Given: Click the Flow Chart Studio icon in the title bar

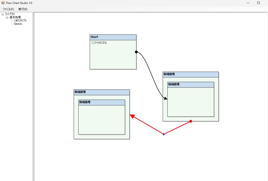Looking at the screenshot, I should click(3, 3).
